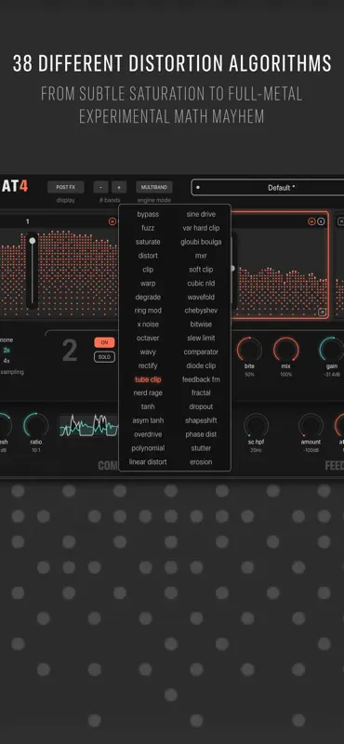This screenshot has height=744, width=344.
Task: Toggle band 2 SOLO button
Action: pos(104,357)
